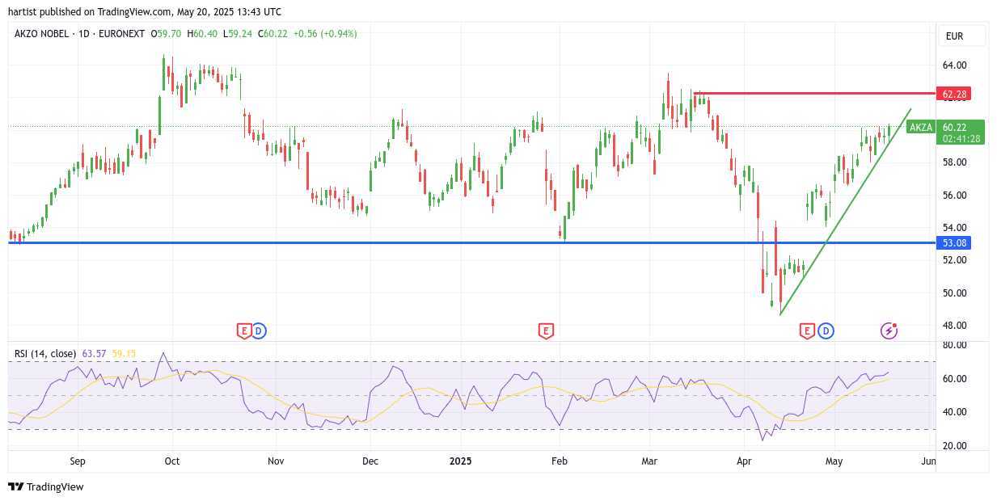997x501 pixels.
Task: Click the 20.00 RSI axis label
Action: pos(954,446)
